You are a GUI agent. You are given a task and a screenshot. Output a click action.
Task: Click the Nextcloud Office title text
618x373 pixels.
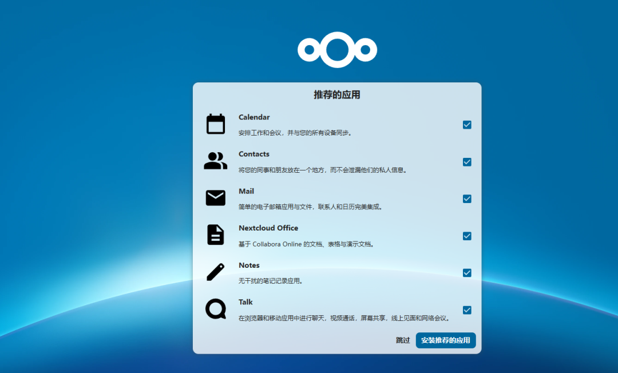tap(268, 228)
